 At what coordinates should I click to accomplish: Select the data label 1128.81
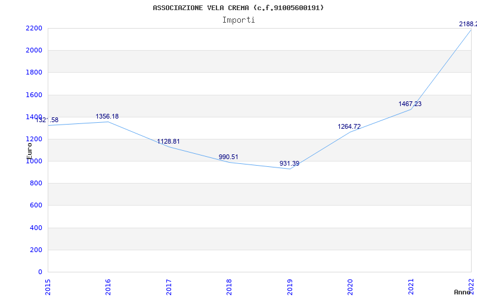click(x=168, y=142)
